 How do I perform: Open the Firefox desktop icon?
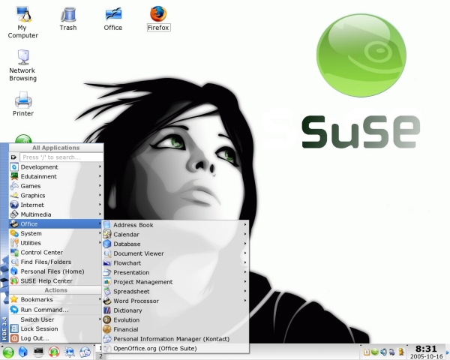pos(157,15)
